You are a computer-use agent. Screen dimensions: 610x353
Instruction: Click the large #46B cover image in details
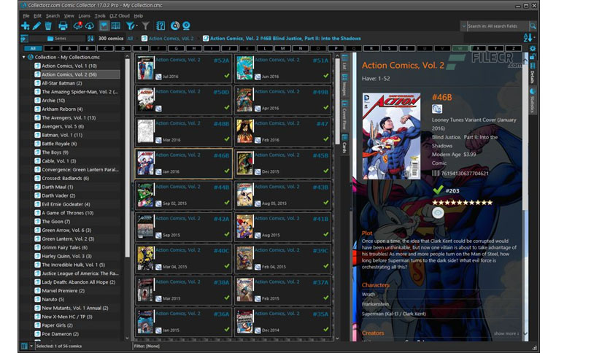click(391, 136)
